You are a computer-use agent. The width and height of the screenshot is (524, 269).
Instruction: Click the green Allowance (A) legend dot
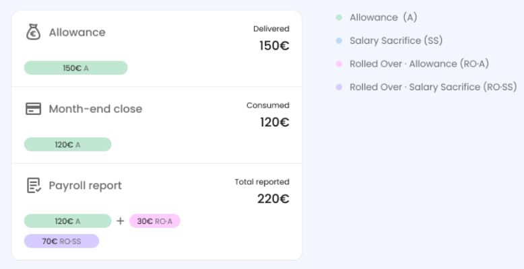tap(339, 17)
